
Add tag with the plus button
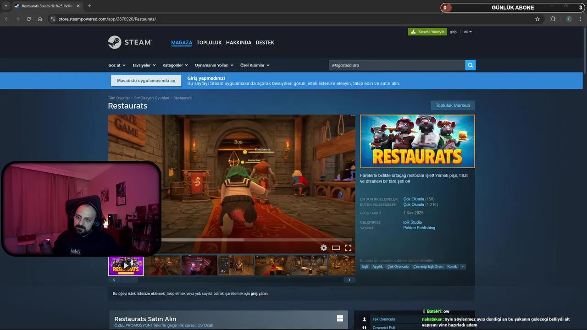pos(463,266)
